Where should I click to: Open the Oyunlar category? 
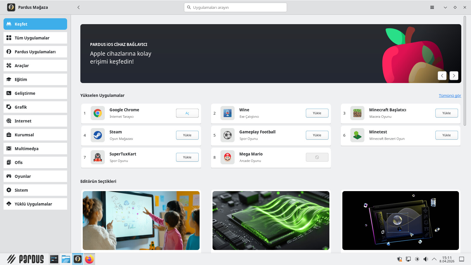35,176
